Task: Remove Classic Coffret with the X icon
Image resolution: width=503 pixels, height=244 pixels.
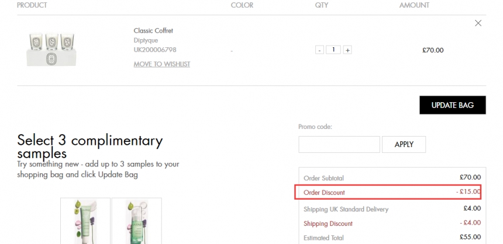Action: click(x=478, y=23)
